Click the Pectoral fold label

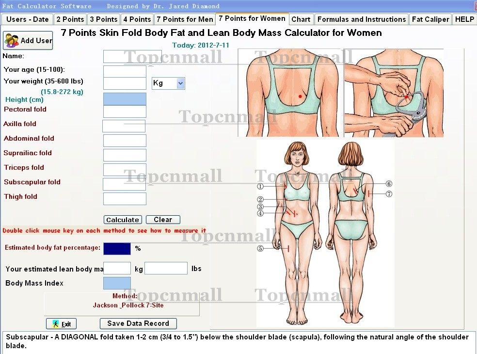25,109
